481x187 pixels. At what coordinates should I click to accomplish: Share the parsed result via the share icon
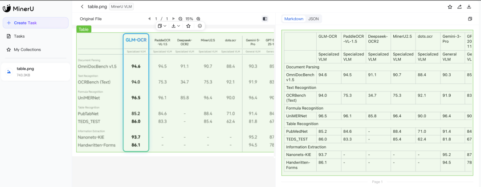click(459, 7)
